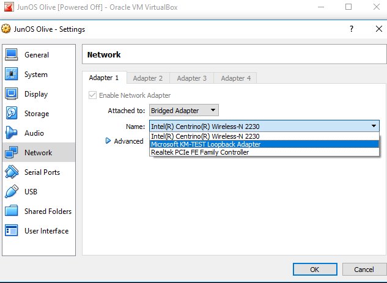Select the Display category label
Screen dimensions: 387x283
[x=36, y=94]
